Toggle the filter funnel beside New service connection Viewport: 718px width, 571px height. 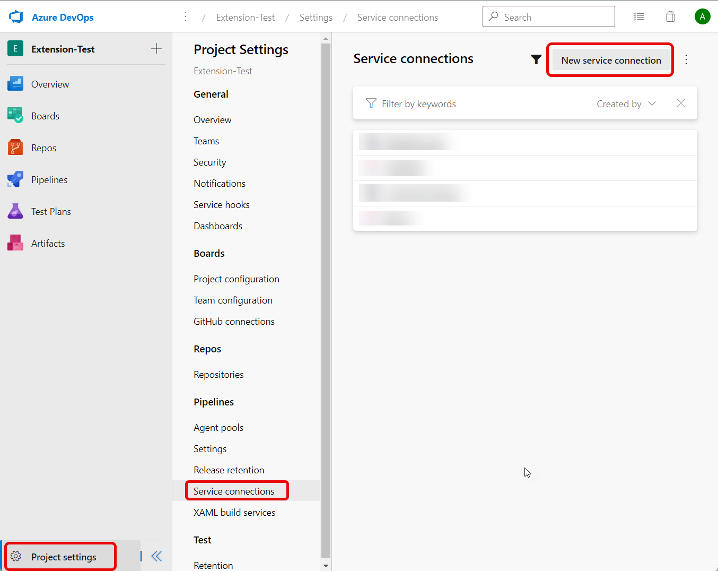[536, 60]
